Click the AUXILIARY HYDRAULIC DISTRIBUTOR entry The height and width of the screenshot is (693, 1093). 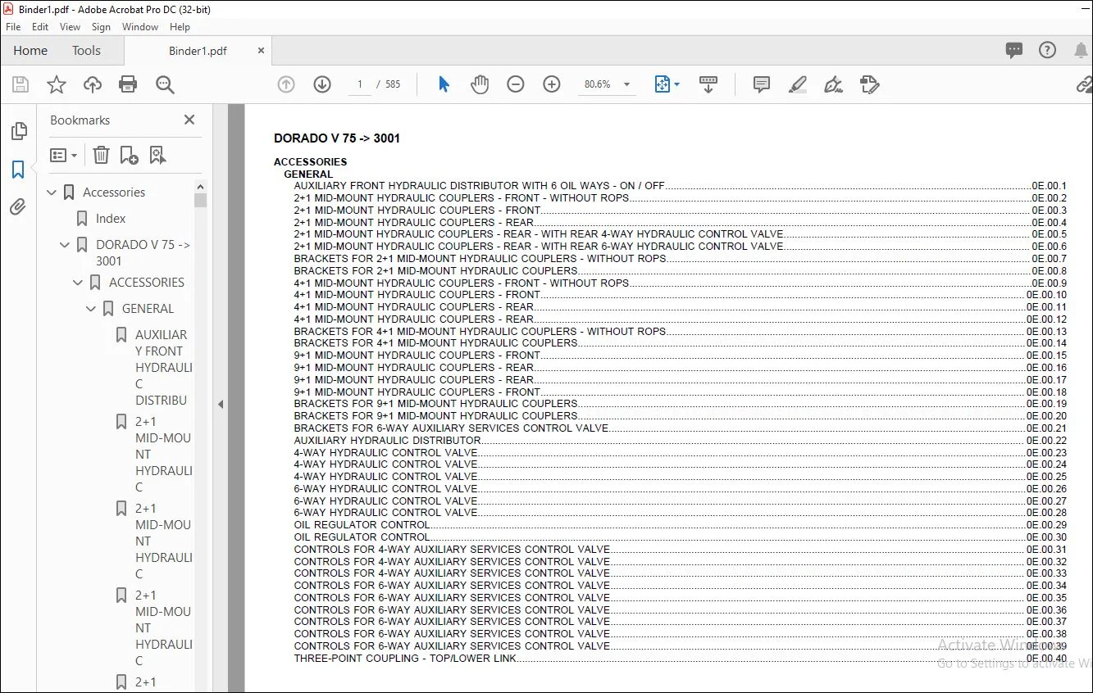pos(388,440)
